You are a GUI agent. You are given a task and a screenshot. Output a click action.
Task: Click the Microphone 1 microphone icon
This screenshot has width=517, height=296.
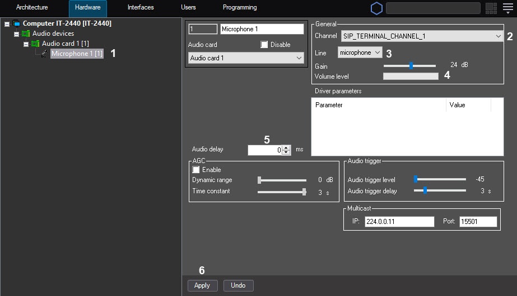45,54
